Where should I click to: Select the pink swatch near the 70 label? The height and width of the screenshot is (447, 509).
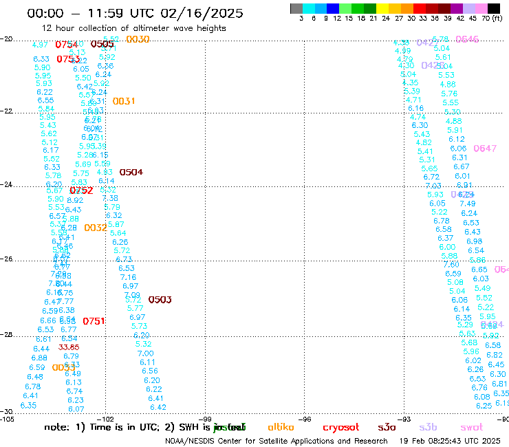(x=481, y=8)
